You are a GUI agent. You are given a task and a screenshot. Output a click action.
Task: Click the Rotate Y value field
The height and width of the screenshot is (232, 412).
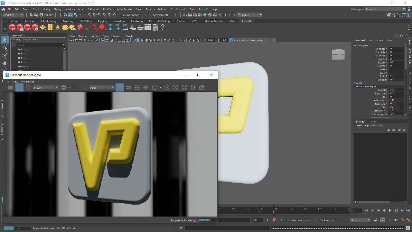[x=397, y=63]
